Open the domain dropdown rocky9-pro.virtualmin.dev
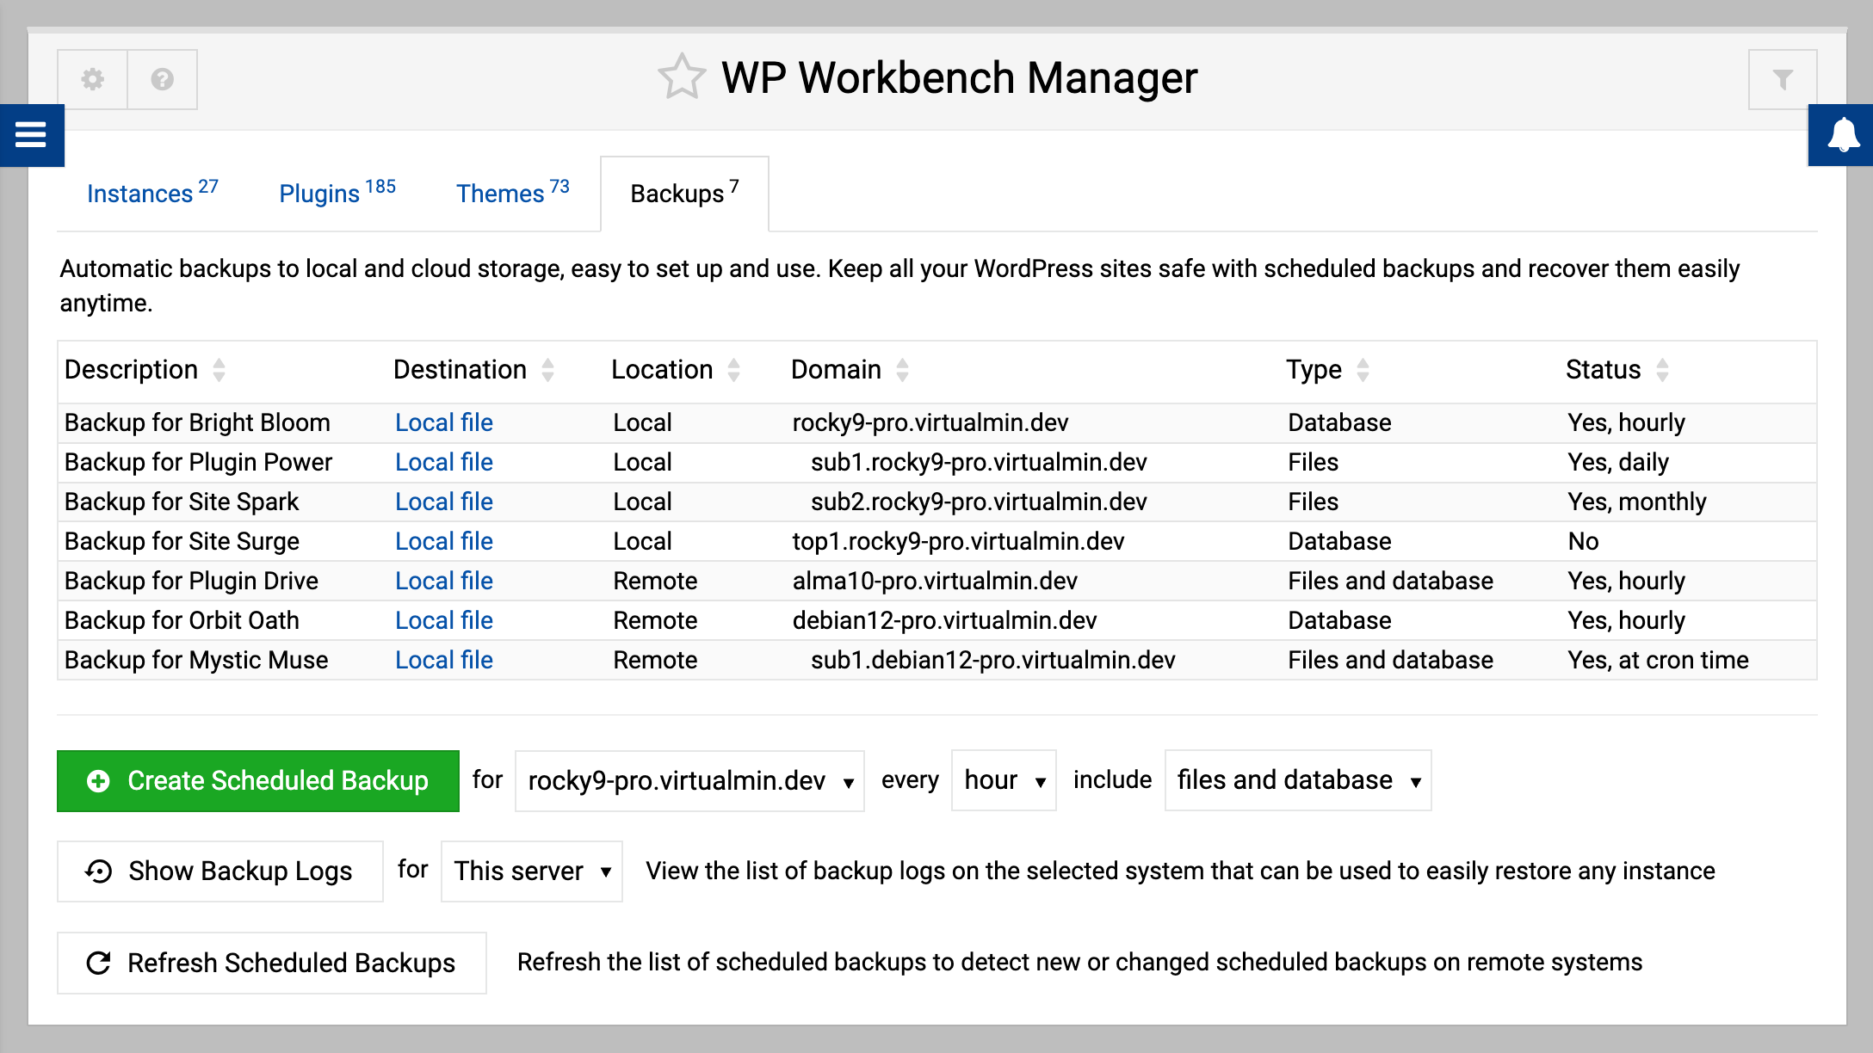The width and height of the screenshot is (1873, 1053). pyautogui.click(x=689, y=780)
